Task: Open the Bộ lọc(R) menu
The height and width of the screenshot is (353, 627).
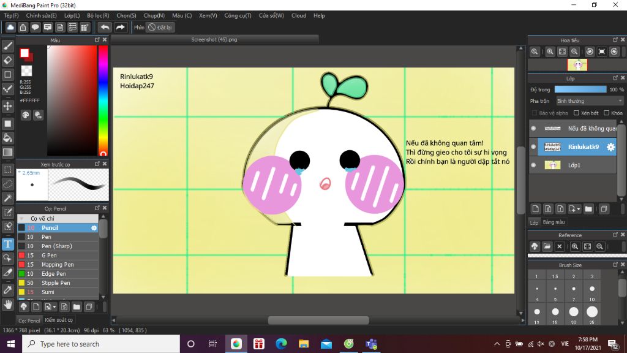Action: coord(98,15)
